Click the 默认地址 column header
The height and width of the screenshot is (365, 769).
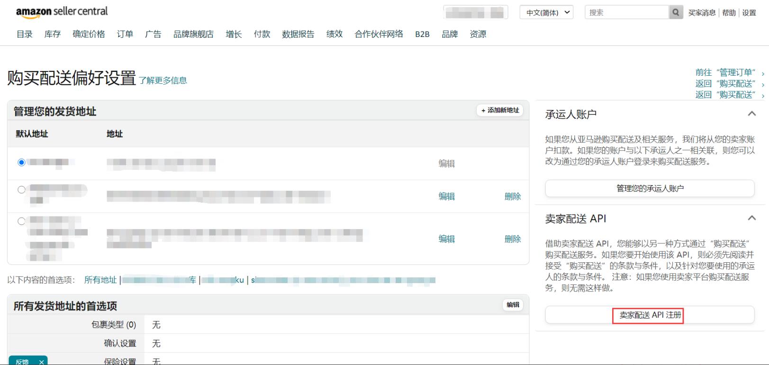coord(32,134)
